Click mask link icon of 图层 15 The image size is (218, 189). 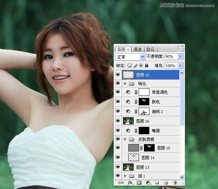click(141, 148)
